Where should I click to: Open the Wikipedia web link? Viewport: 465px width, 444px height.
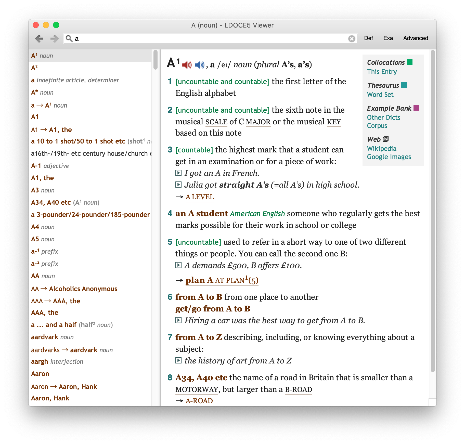pyautogui.click(x=381, y=149)
